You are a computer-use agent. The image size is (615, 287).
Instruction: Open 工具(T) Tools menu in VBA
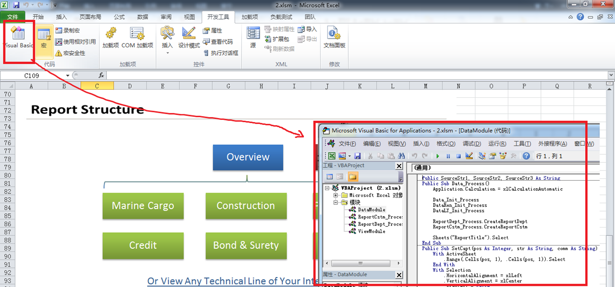tap(522, 144)
